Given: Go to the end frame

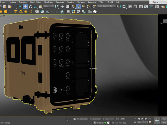Looking at the screenshot, I should click(150, 119).
